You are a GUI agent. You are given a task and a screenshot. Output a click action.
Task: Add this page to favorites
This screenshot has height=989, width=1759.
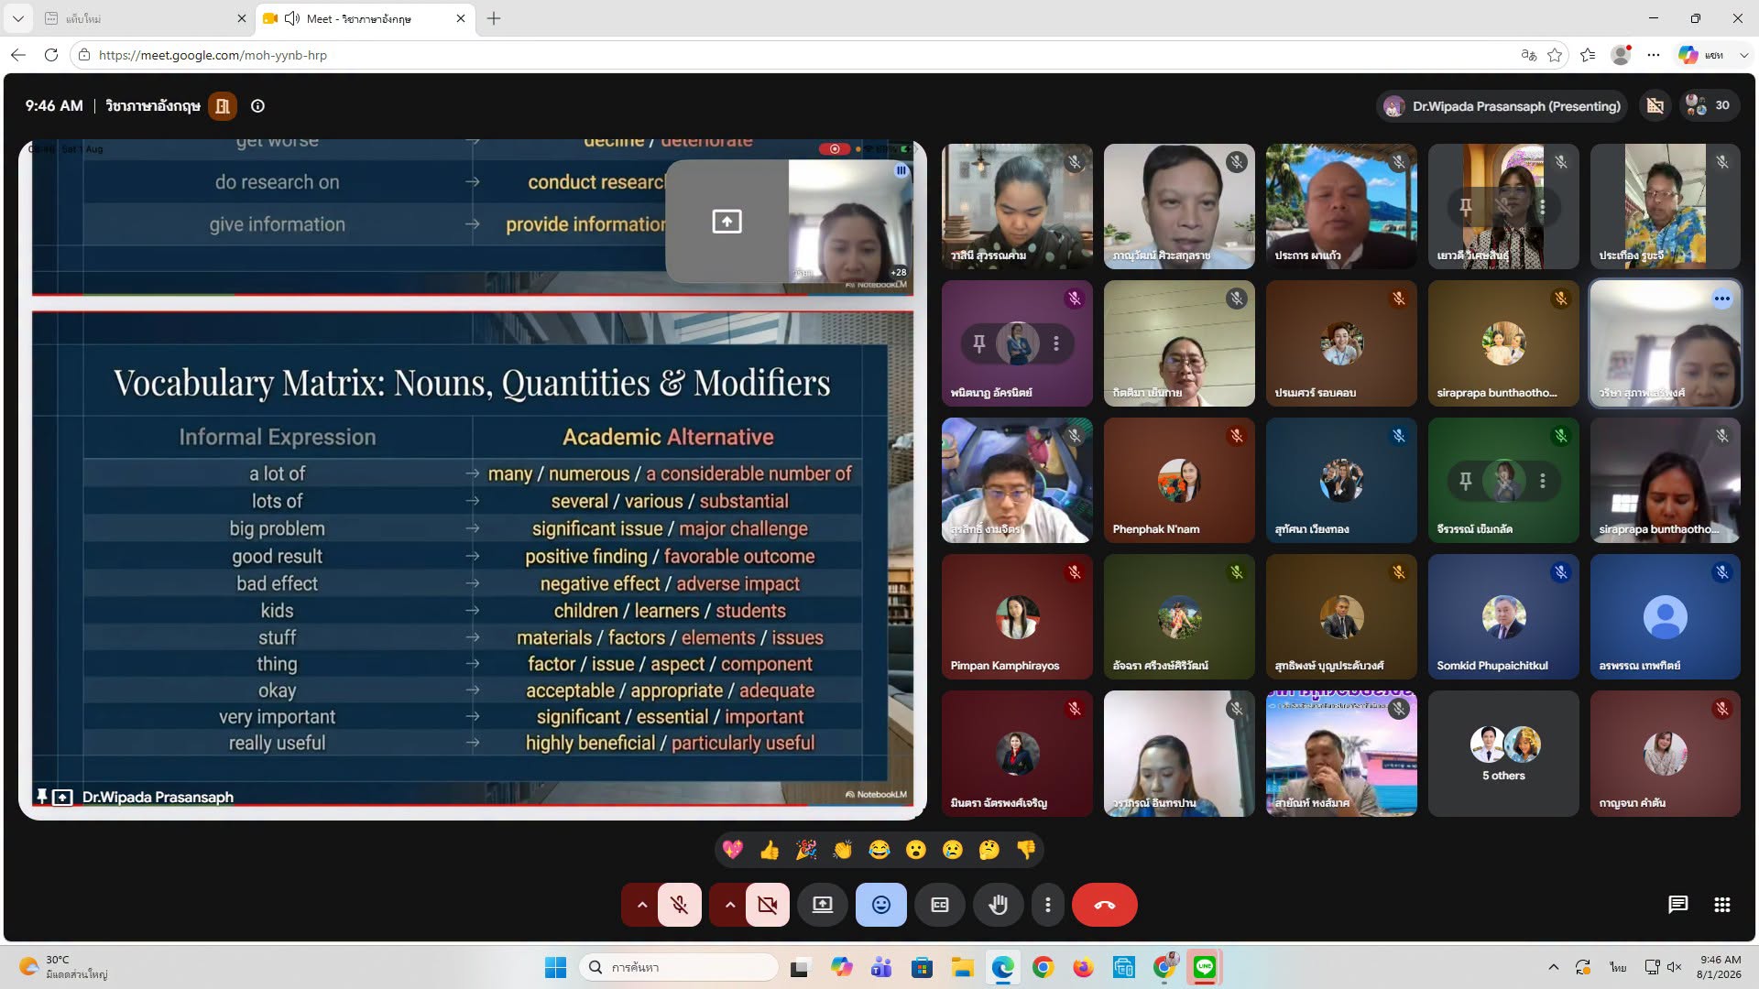coord(1555,55)
